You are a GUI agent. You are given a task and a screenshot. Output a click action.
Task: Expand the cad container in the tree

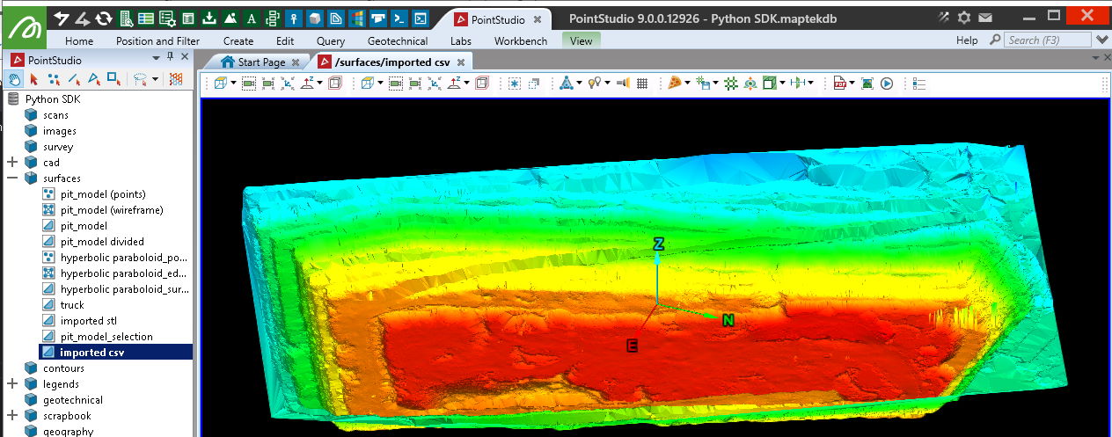[x=12, y=163]
